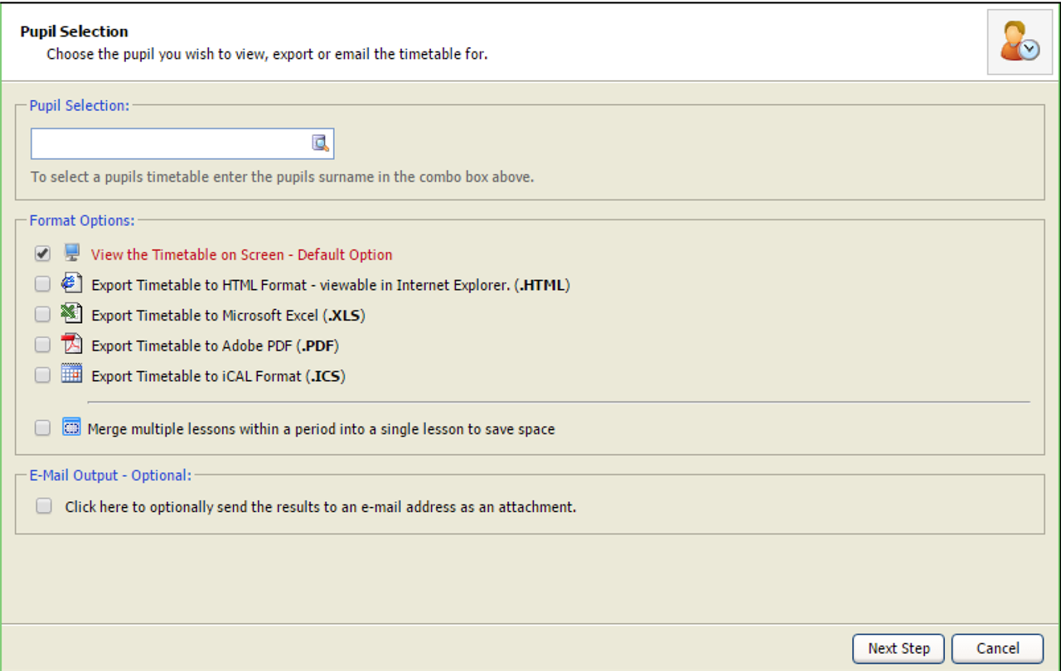Focus the pupil surname combo box field
The image size is (1061, 671).
(171, 143)
